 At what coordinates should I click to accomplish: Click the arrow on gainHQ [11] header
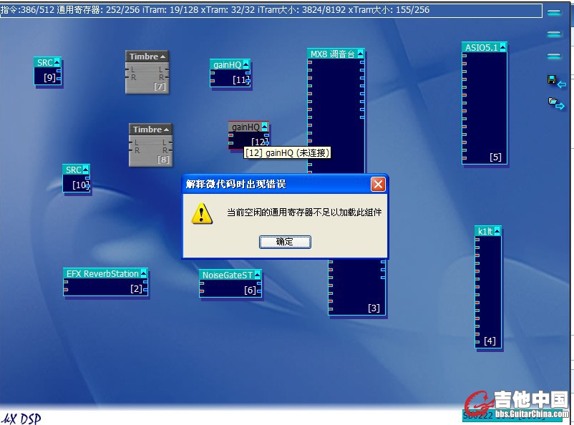tap(246, 64)
